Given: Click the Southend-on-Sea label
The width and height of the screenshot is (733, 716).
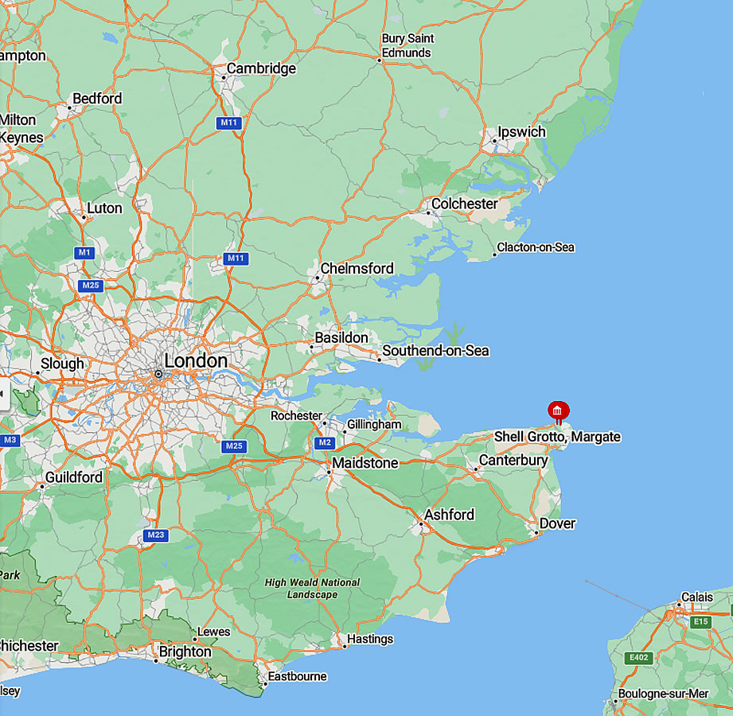Looking at the screenshot, I should [435, 351].
